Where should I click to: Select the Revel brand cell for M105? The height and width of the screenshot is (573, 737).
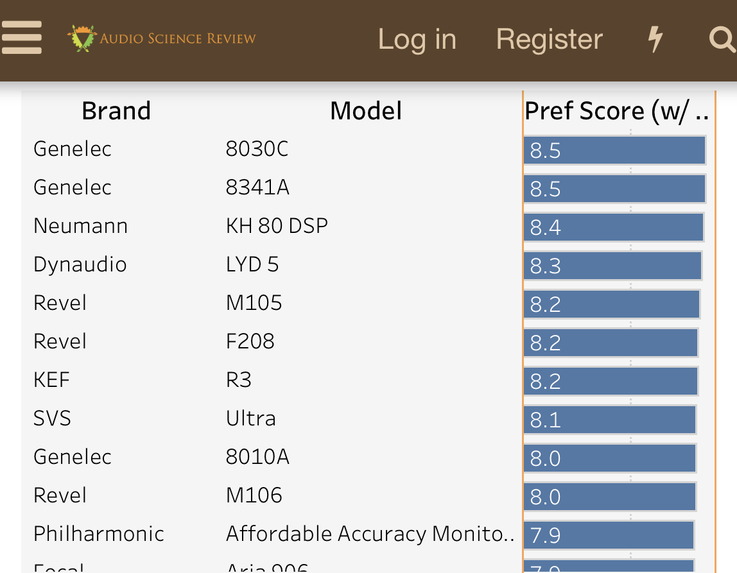coord(60,303)
